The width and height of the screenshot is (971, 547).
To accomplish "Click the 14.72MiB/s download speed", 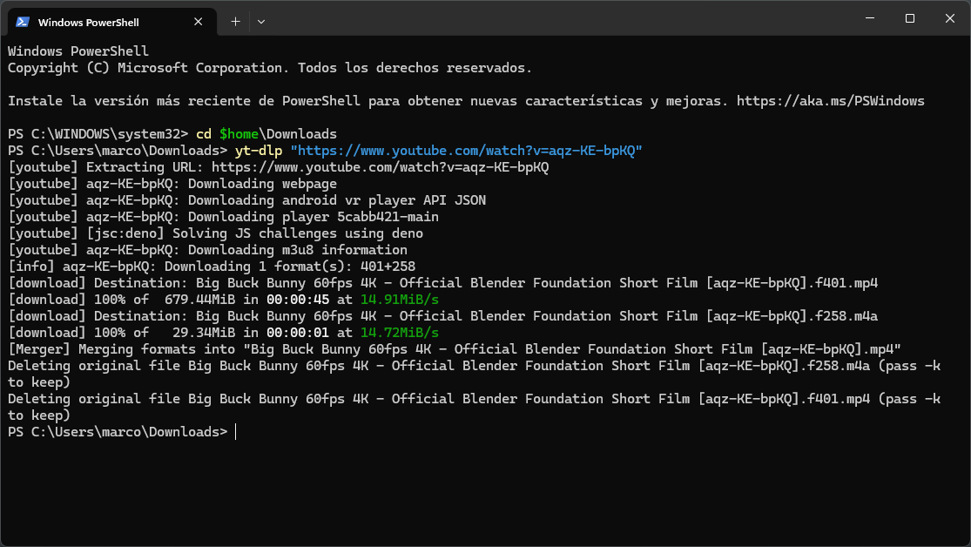I will (x=400, y=333).
